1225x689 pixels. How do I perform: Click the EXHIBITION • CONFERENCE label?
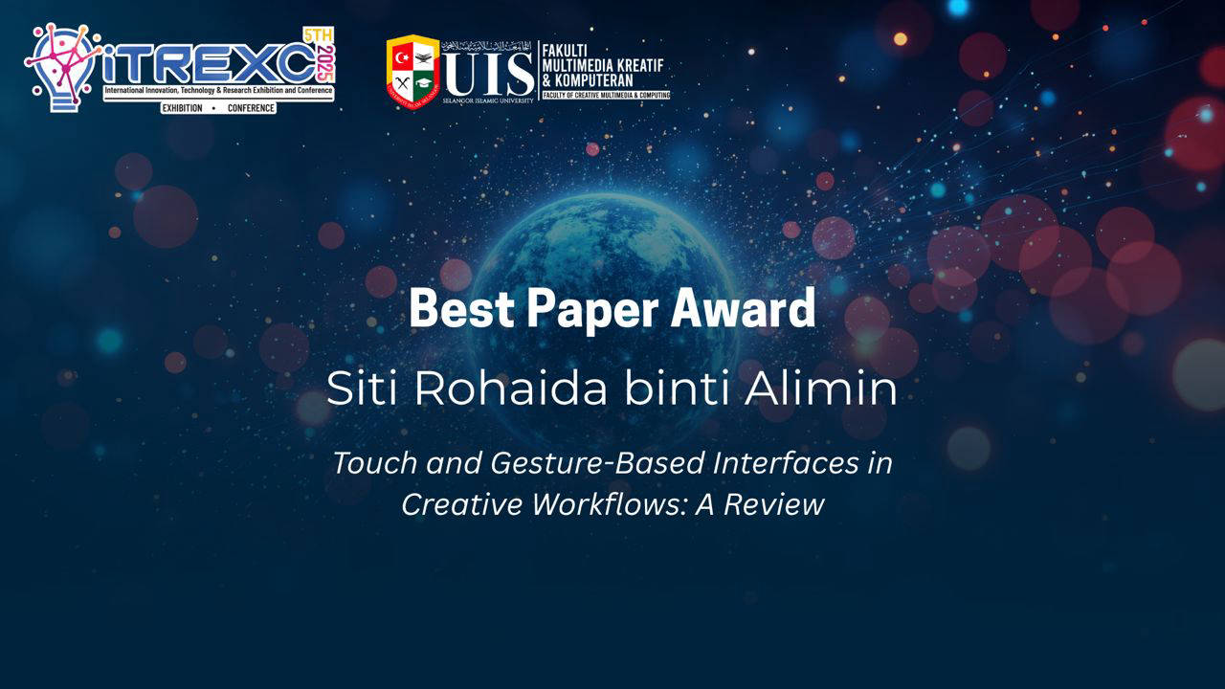[218, 108]
